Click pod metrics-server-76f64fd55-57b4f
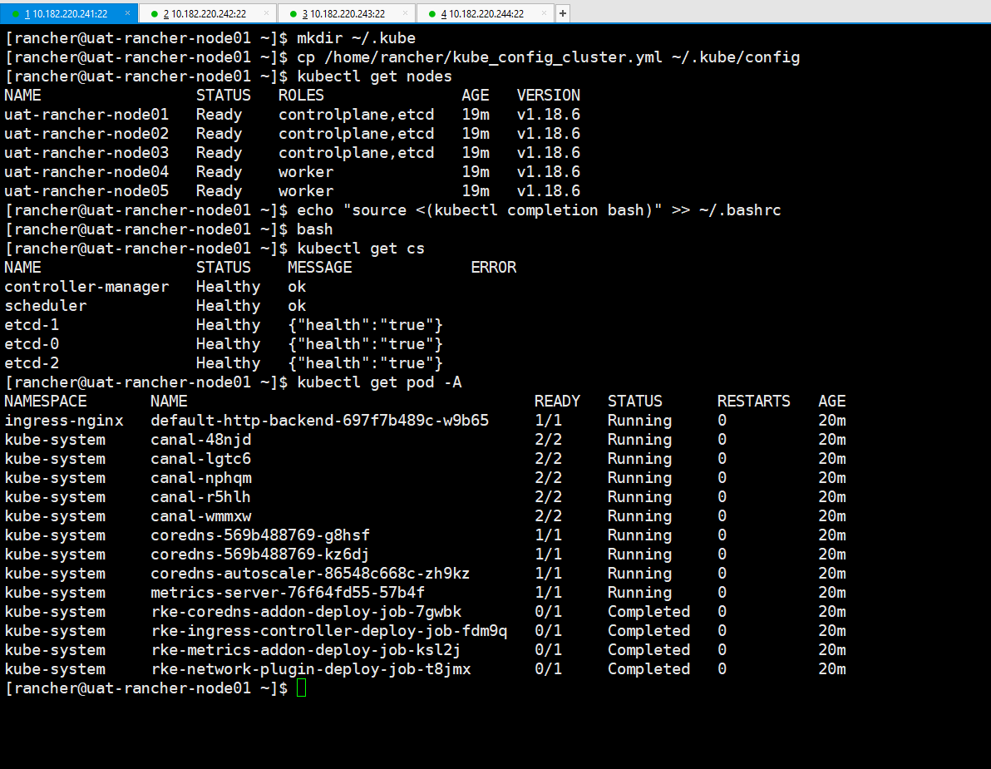This screenshot has height=769, width=991. 287,593
